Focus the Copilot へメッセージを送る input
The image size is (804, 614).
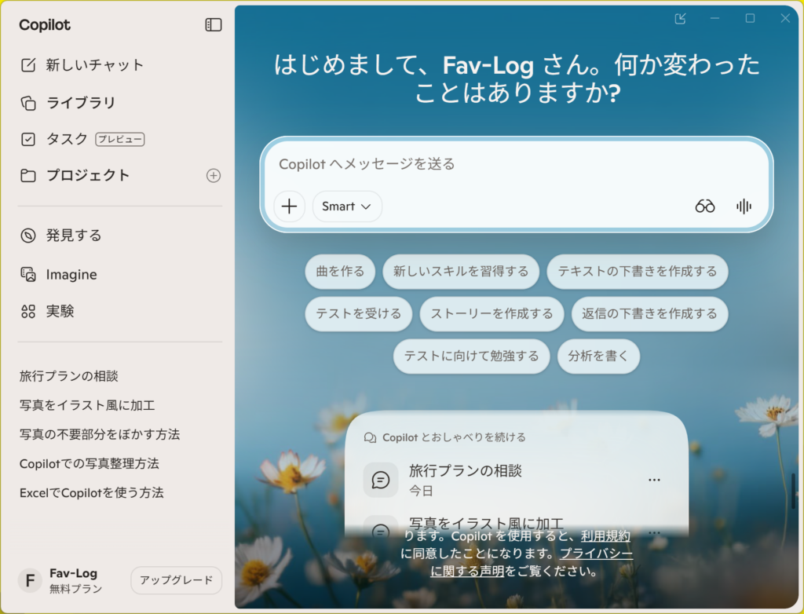(x=516, y=164)
